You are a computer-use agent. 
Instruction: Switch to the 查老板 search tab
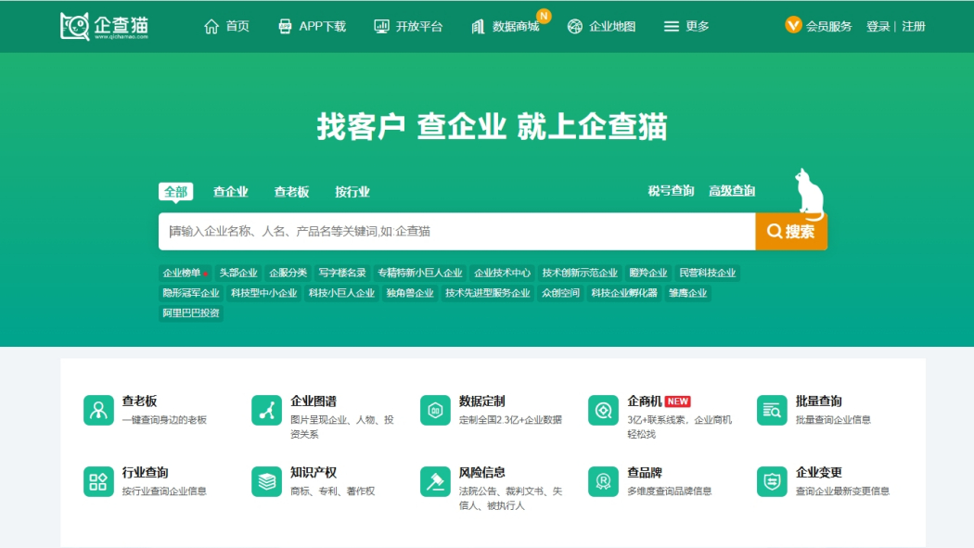click(291, 192)
